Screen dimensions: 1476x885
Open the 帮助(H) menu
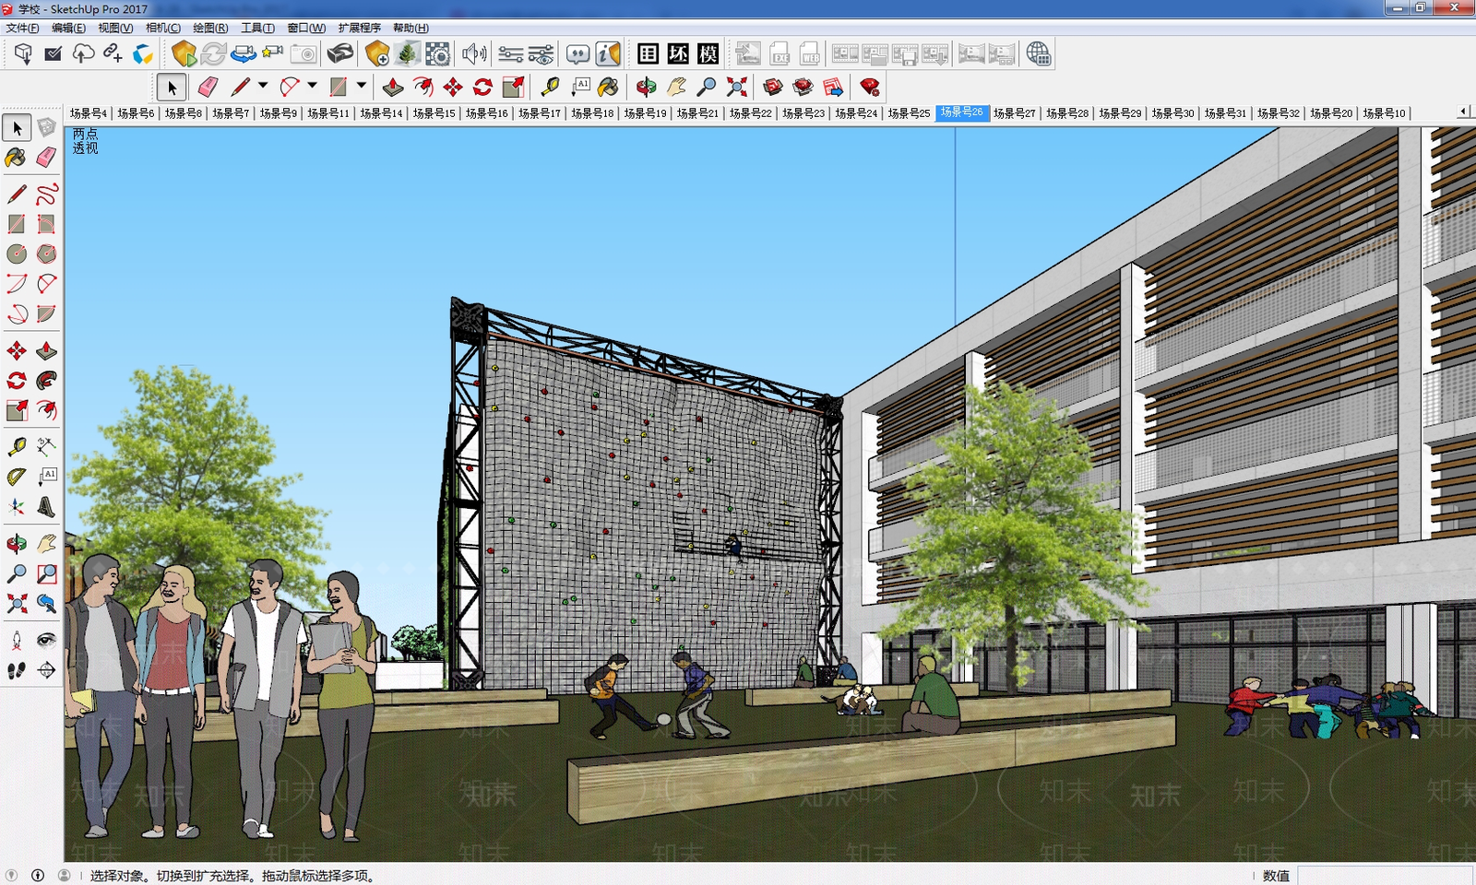point(411,28)
